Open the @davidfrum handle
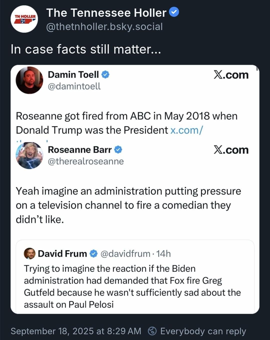Screen dimensions: 270x340 [125, 254]
